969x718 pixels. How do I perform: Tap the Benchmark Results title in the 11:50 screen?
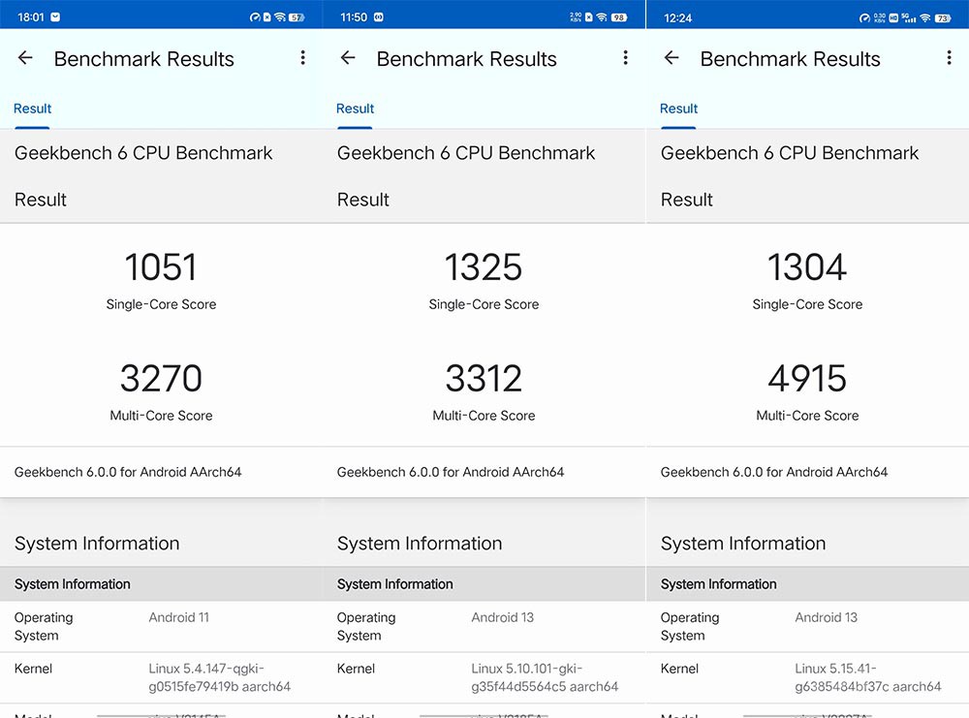pyautogui.click(x=467, y=59)
